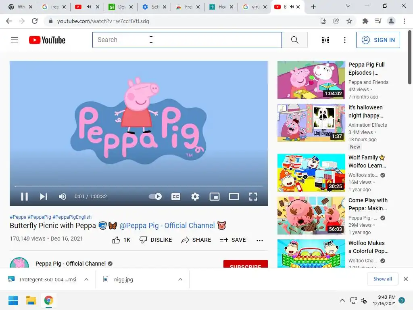Toggle the autoplay switch in player
The height and width of the screenshot is (310, 413).
(x=155, y=197)
